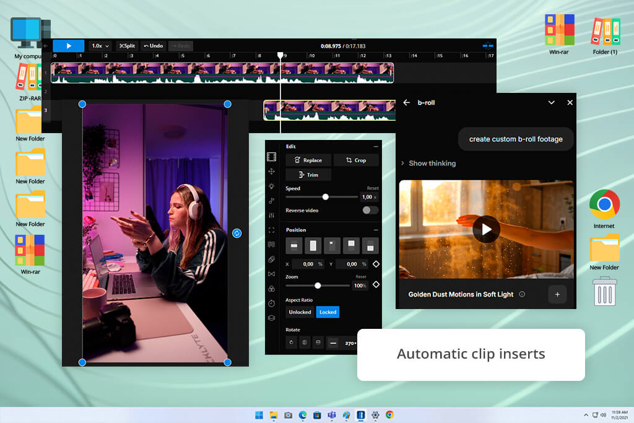Set aspect ratio to Locked
The image size is (634, 423).
coord(328,312)
